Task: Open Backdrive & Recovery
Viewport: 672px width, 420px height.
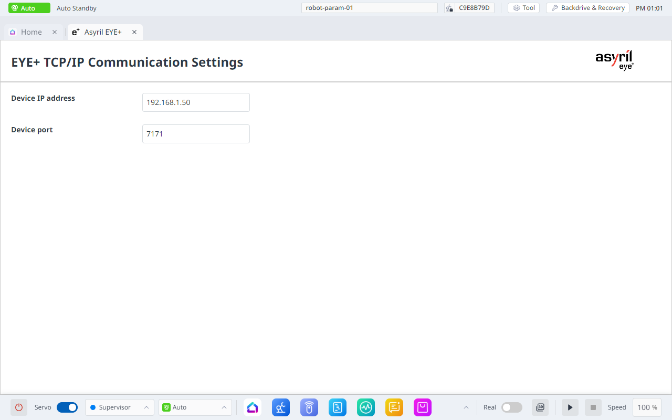Action: click(587, 8)
